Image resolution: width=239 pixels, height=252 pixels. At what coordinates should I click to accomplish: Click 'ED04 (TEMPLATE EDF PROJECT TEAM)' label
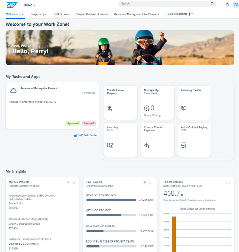click(x=110, y=242)
